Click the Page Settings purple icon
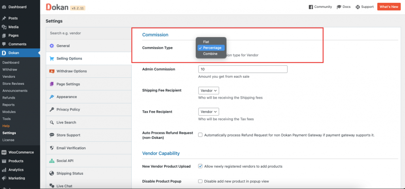 [52, 84]
